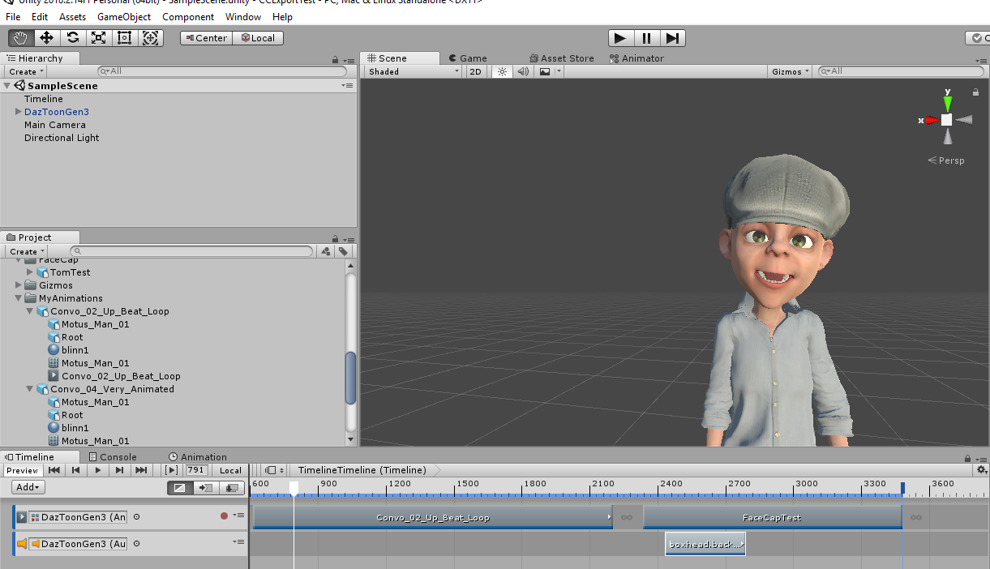
Task: Open the Gizmos dropdown
Action: pyautogui.click(x=790, y=71)
